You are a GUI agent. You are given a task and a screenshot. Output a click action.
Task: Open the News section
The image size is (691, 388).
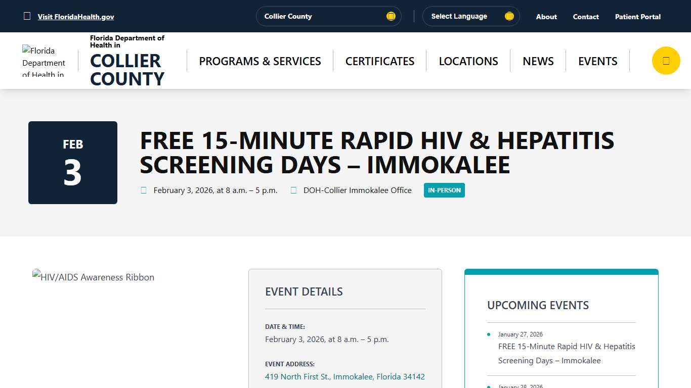point(538,61)
